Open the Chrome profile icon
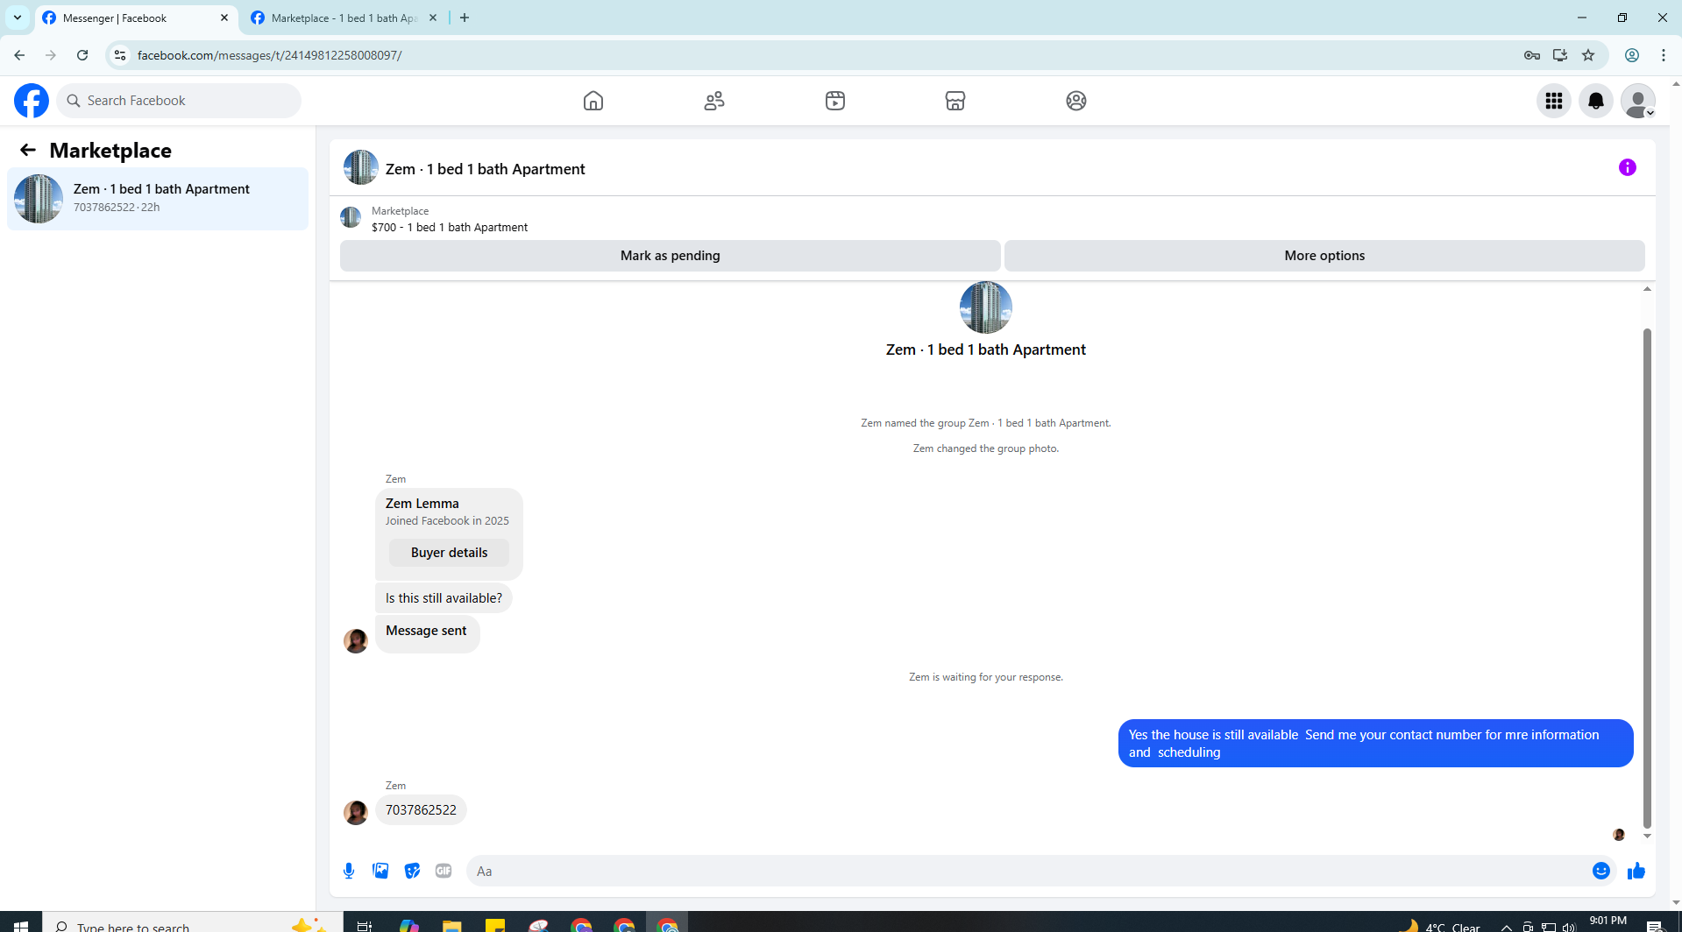The width and height of the screenshot is (1682, 932). [1632, 55]
